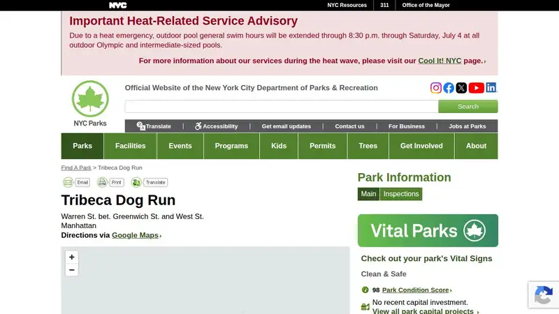Screen dimensions: 559x314
Task: Open the Google Maps directions link
Action: pyautogui.click(x=135, y=235)
